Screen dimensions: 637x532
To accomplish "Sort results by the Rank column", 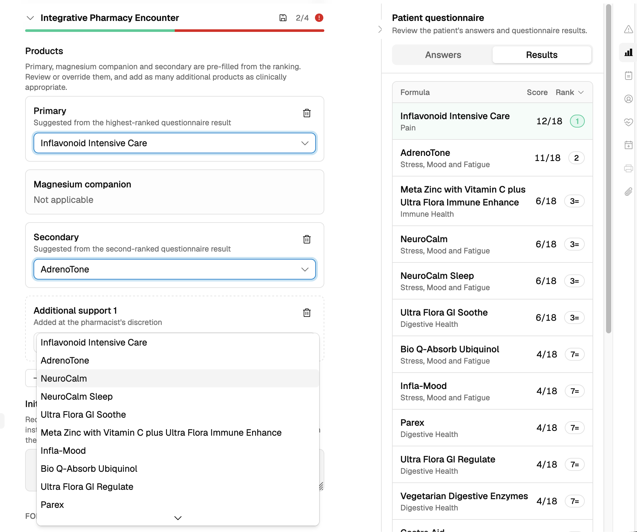I will [570, 92].
